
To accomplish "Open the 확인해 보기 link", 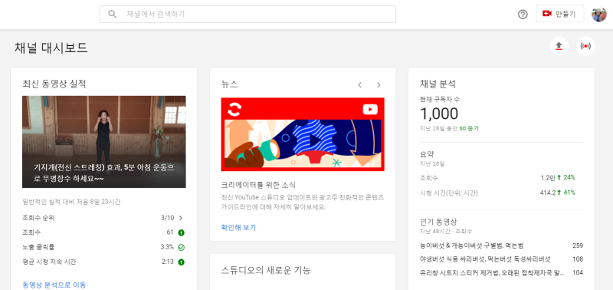I will tap(238, 227).
